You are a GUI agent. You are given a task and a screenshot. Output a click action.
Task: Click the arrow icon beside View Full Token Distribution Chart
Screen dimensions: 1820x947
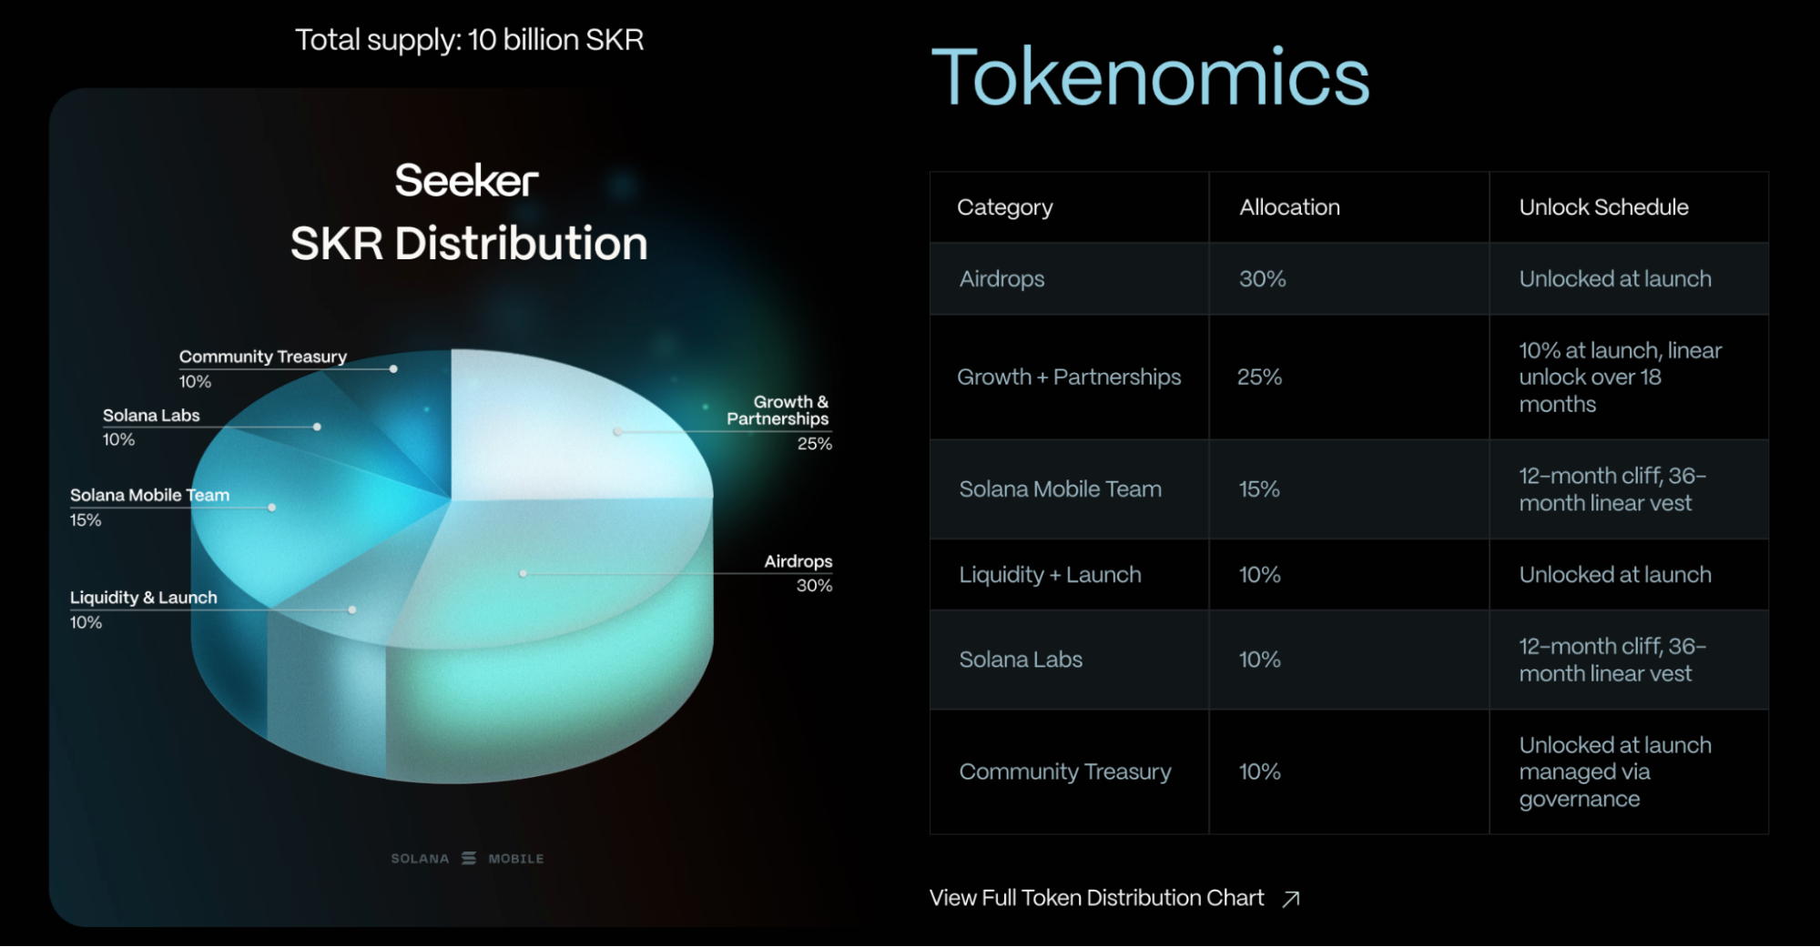[1291, 899]
